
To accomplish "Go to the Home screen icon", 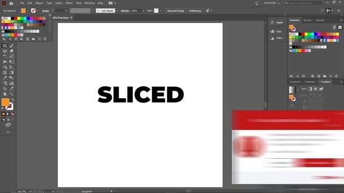I will point(11,3).
